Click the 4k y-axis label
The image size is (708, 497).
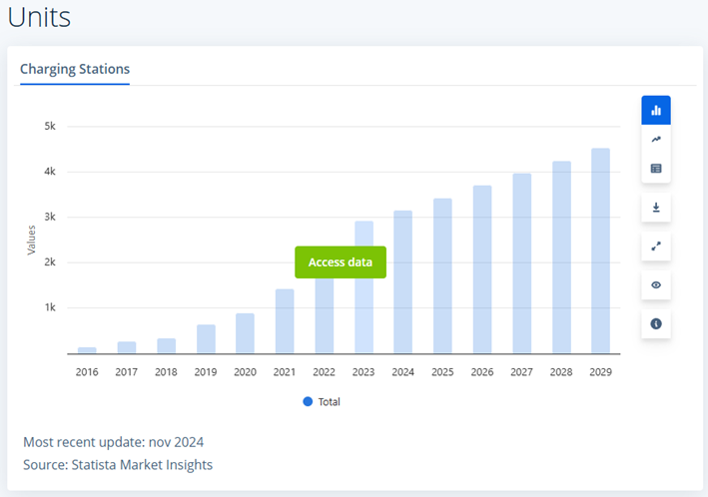coord(50,172)
